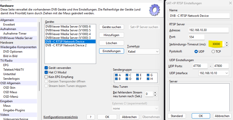This screenshot has height=120, width=233.
Task: Click the Adresse field 192.168.10.30
Action: tap(209, 30)
